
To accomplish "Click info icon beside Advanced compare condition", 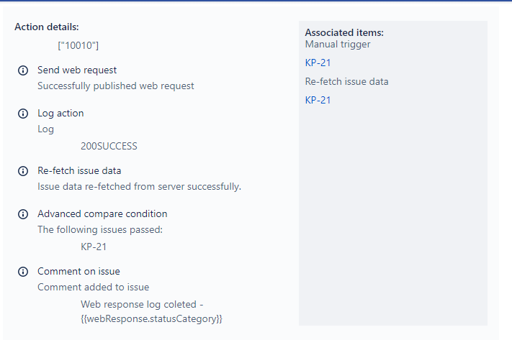I will 23,214.
